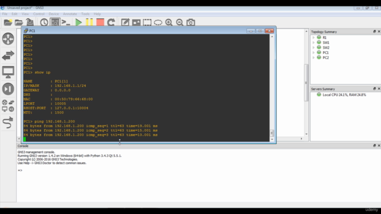Select the Draw an ellipse tool
381x214 pixels.
[x=158, y=23]
